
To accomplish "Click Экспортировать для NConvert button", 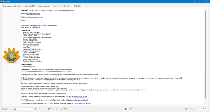I will point(60,109).
